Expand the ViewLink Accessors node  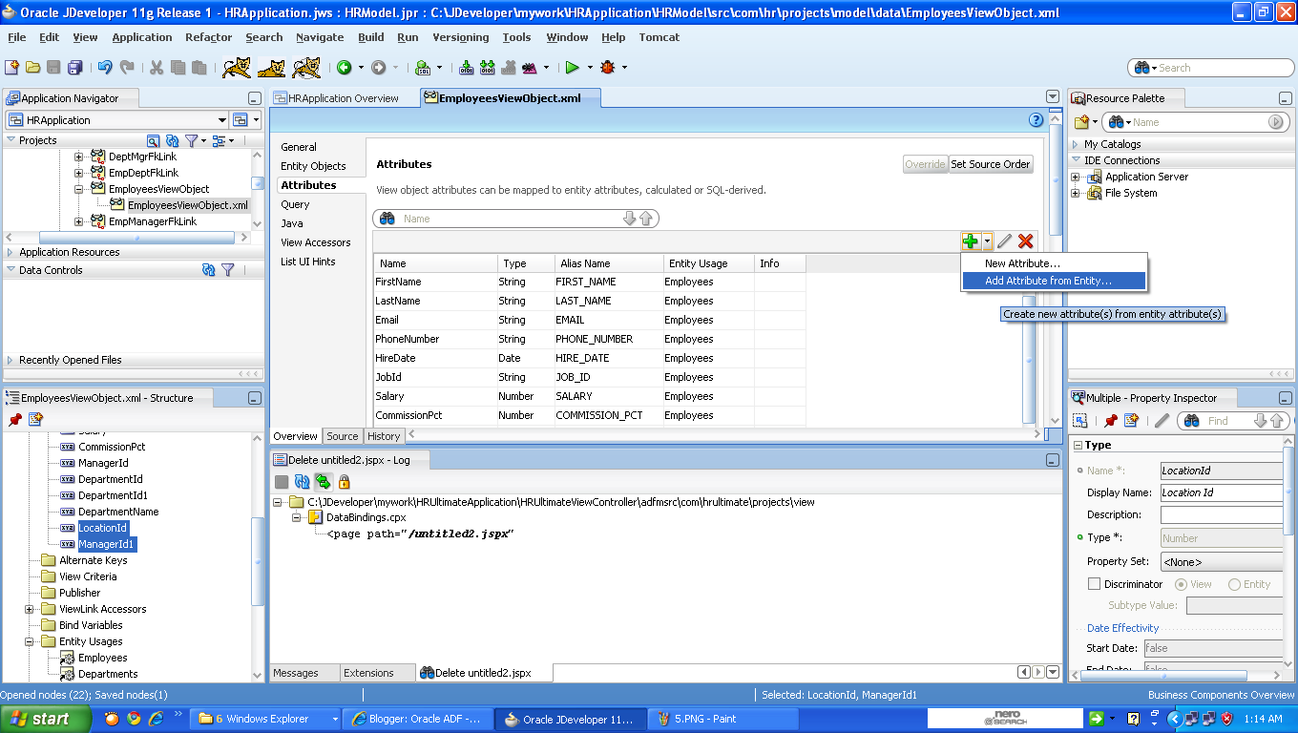click(30, 609)
